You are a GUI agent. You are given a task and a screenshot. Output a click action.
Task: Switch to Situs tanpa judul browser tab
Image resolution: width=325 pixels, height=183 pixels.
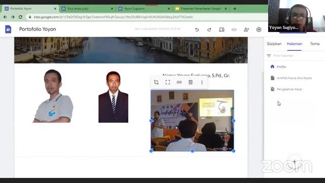click(87, 9)
